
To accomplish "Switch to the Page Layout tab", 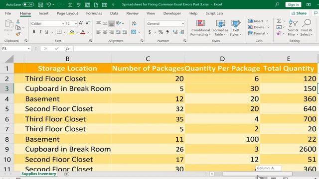I will pos(67,13).
